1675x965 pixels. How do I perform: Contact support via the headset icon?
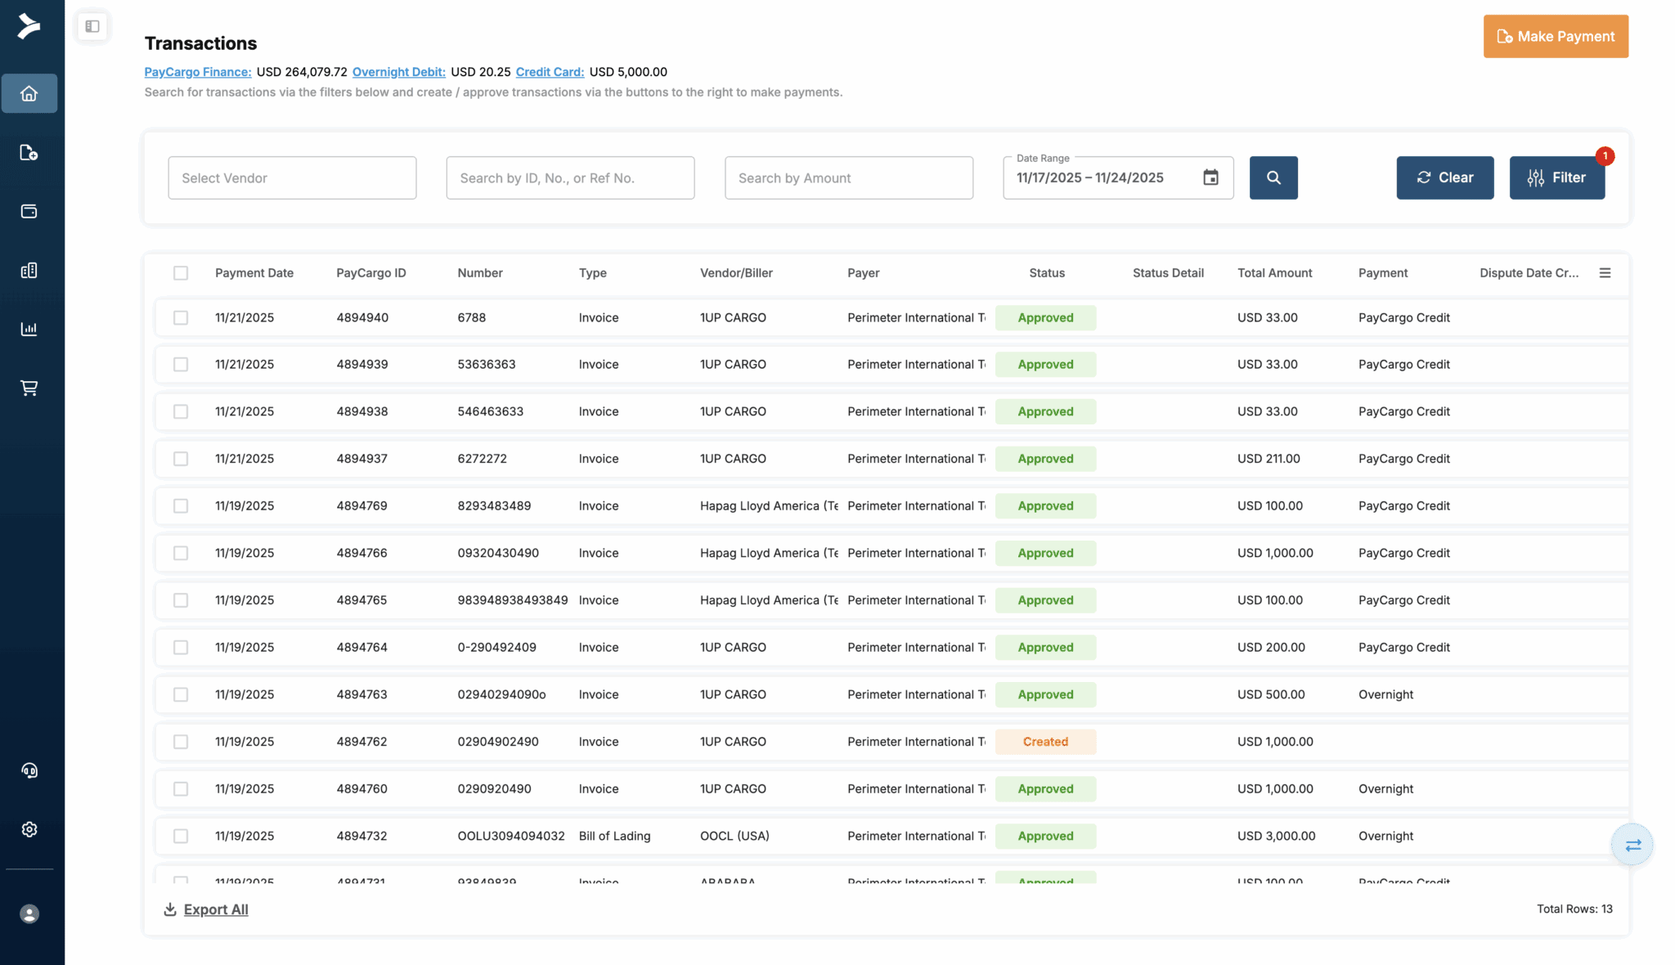click(30, 770)
